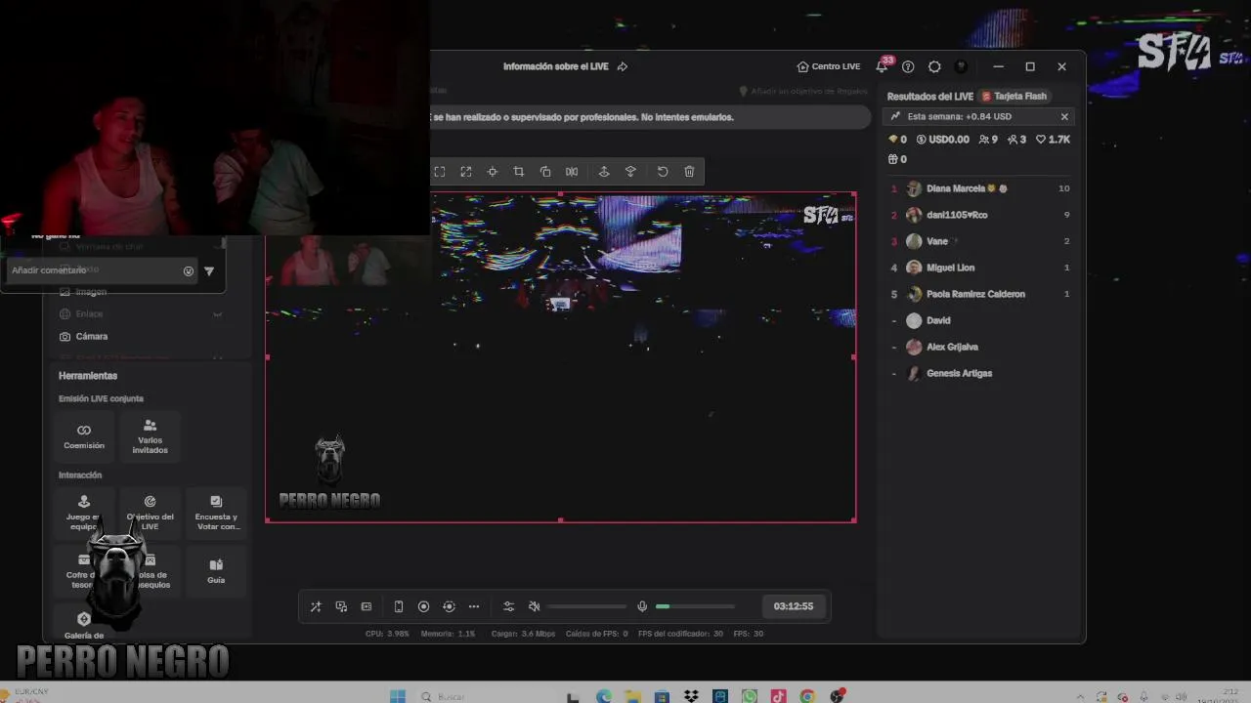Click the new followers count 3
This screenshot has width=1251, height=703.
coord(1017,140)
